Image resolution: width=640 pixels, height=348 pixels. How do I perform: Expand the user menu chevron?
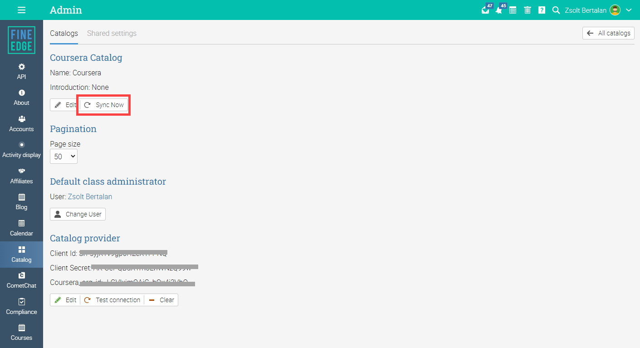(629, 10)
